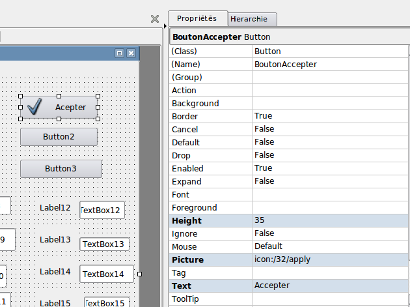Open the Mouse property Default value
Image resolution: width=410 pixels, height=307 pixels.
click(330, 246)
